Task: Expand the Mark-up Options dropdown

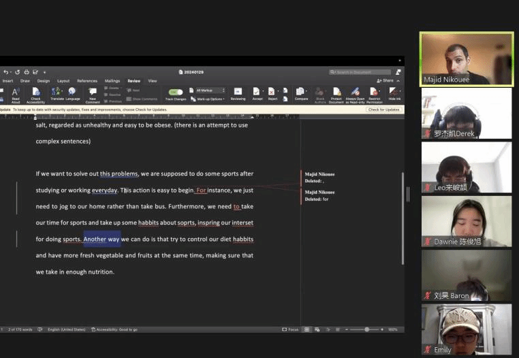Action: point(208,99)
